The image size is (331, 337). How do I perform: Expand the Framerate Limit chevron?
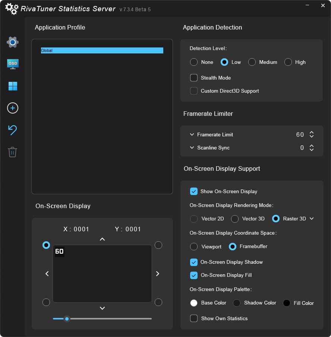192,135
